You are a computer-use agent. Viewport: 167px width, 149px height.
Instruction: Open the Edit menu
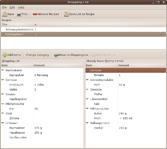coord(12,7)
